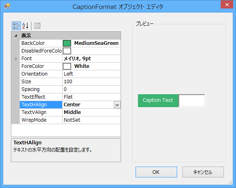
Task: Open the Property Pages toolbar icon
Action: click(x=37, y=26)
